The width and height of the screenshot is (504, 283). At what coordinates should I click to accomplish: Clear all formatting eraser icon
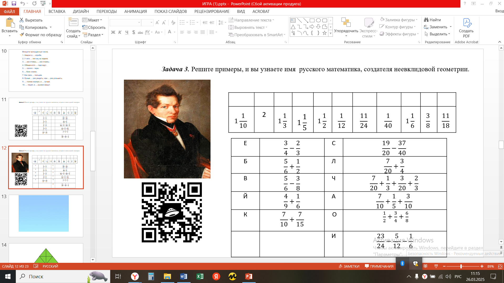(173, 23)
